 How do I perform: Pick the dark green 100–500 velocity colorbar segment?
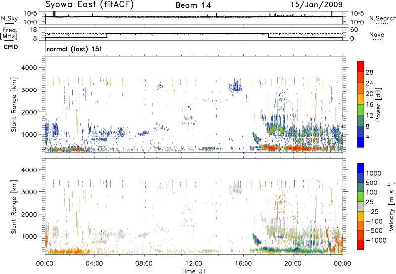click(361, 187)
